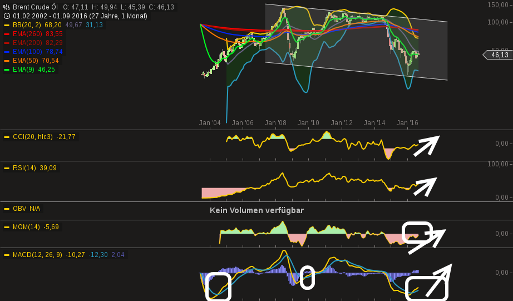
Task: Click the Bollinger middle value 49,67
Action: tap(73, 25)
